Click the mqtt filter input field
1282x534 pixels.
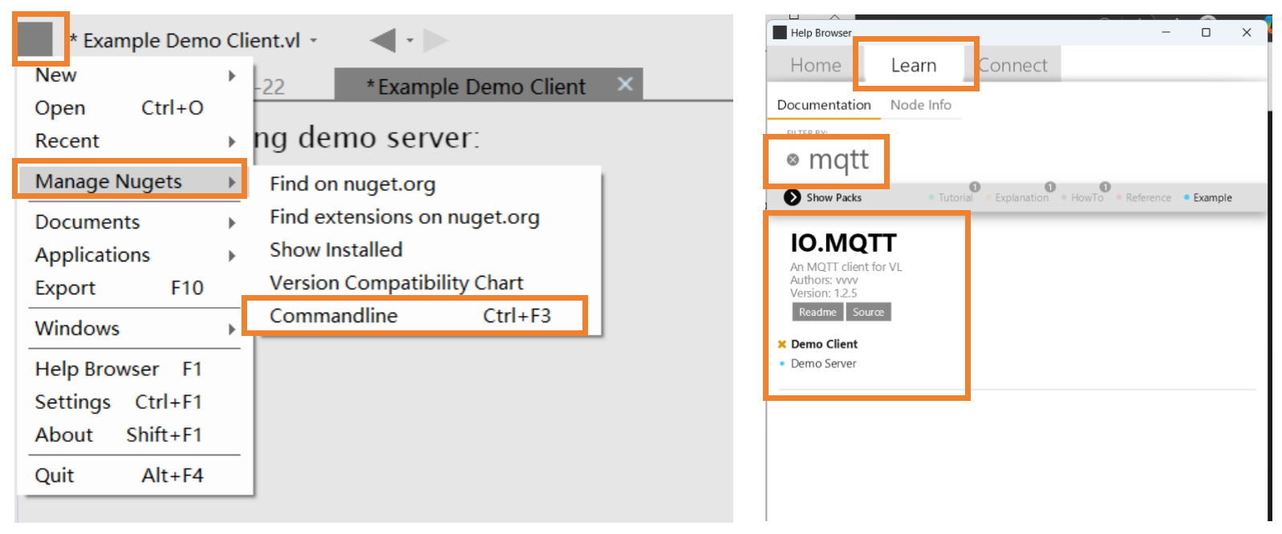pyautogui.click(x=839, y=160)
